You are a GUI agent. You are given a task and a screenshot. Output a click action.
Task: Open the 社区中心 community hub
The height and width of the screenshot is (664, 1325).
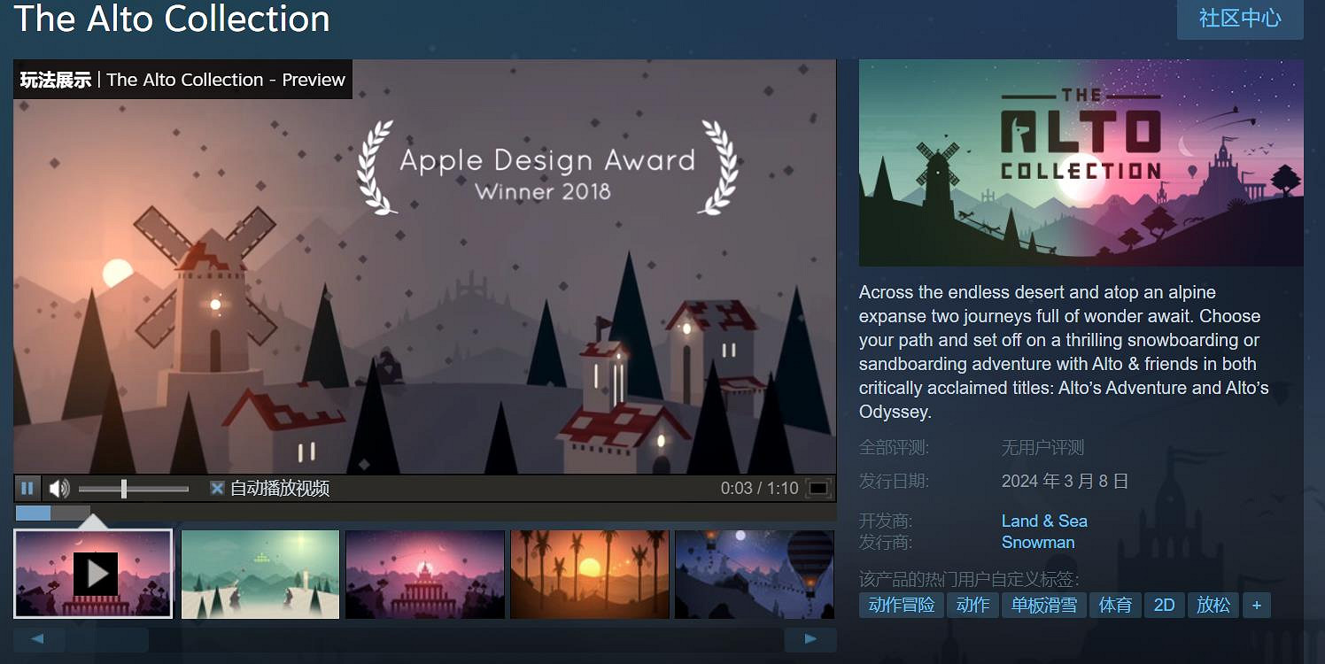[1239, 19]
